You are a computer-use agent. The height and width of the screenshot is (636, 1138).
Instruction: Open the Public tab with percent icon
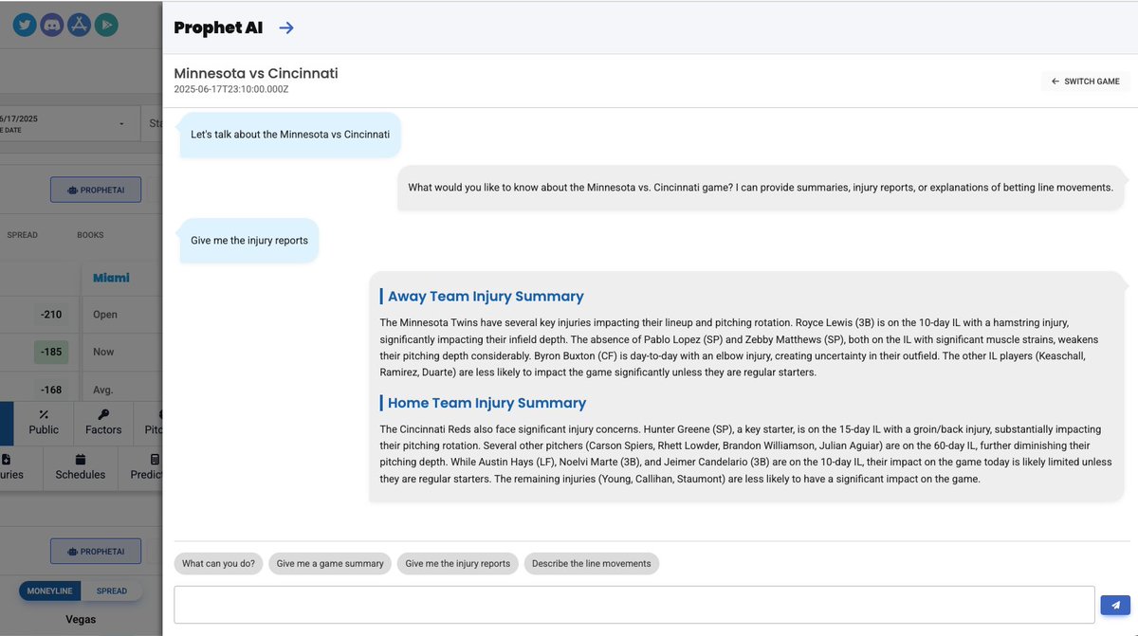click(44, 423)
